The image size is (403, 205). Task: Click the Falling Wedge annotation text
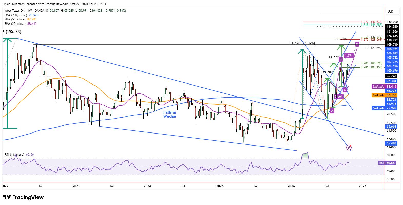(x=169, y=114)
